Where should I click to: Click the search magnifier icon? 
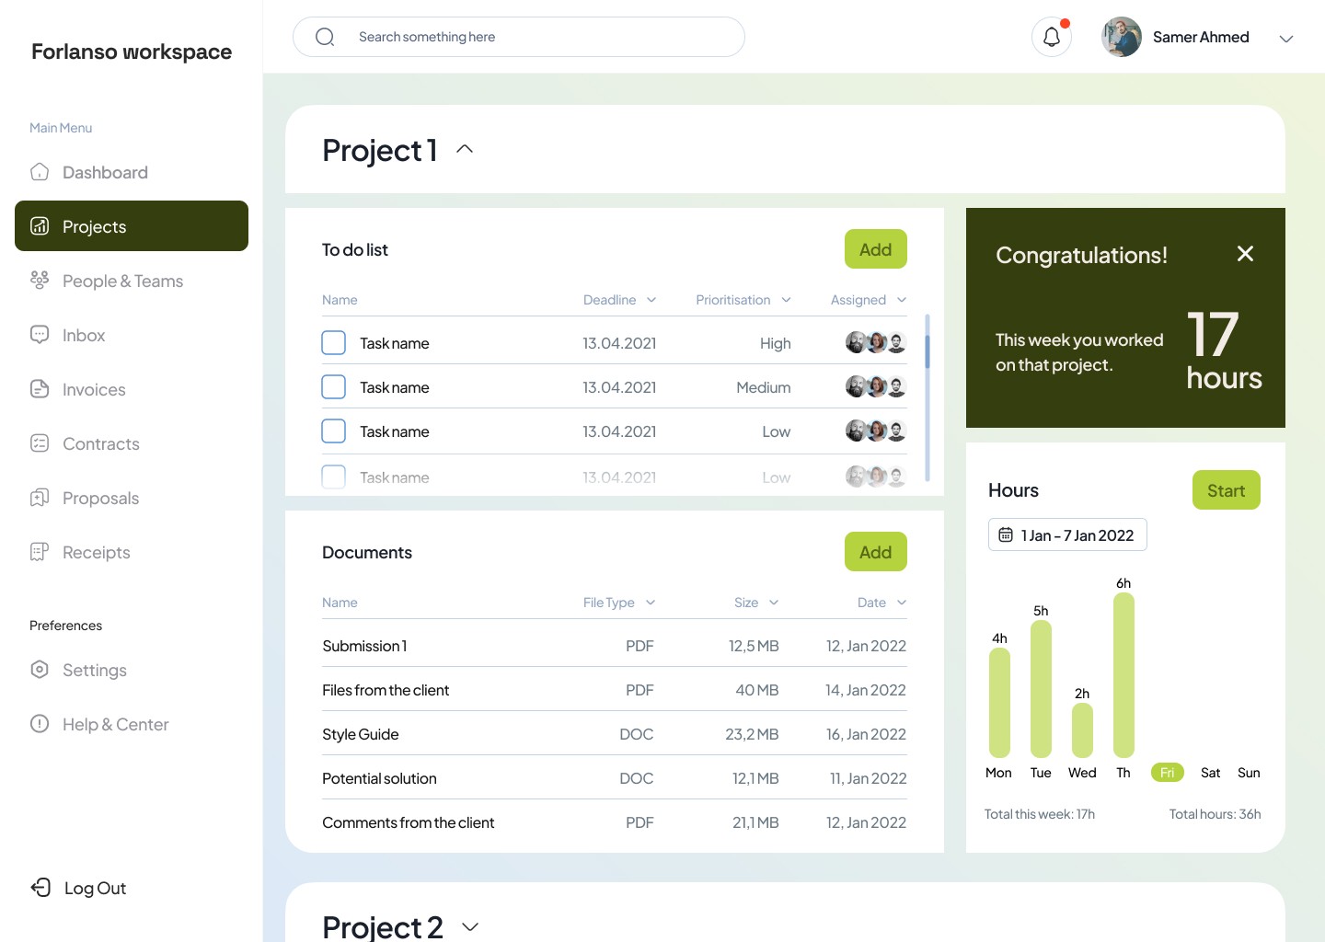[325, 37]
